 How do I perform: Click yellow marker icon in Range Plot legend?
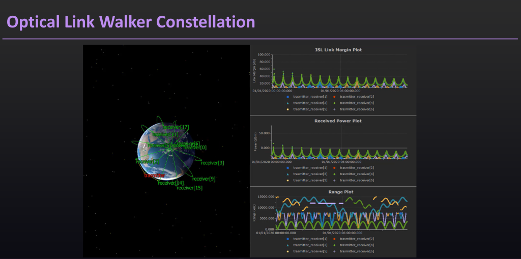point(287,251)
